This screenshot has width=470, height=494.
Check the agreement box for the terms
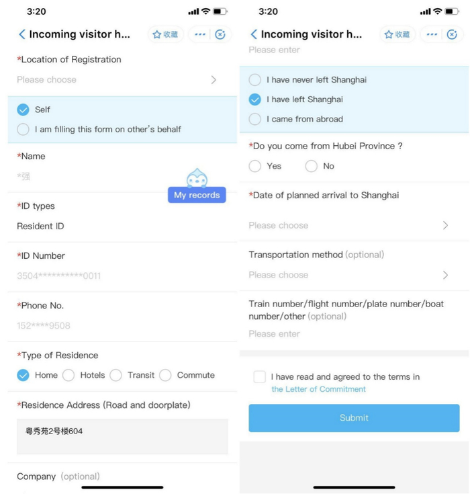coord(260,377)
